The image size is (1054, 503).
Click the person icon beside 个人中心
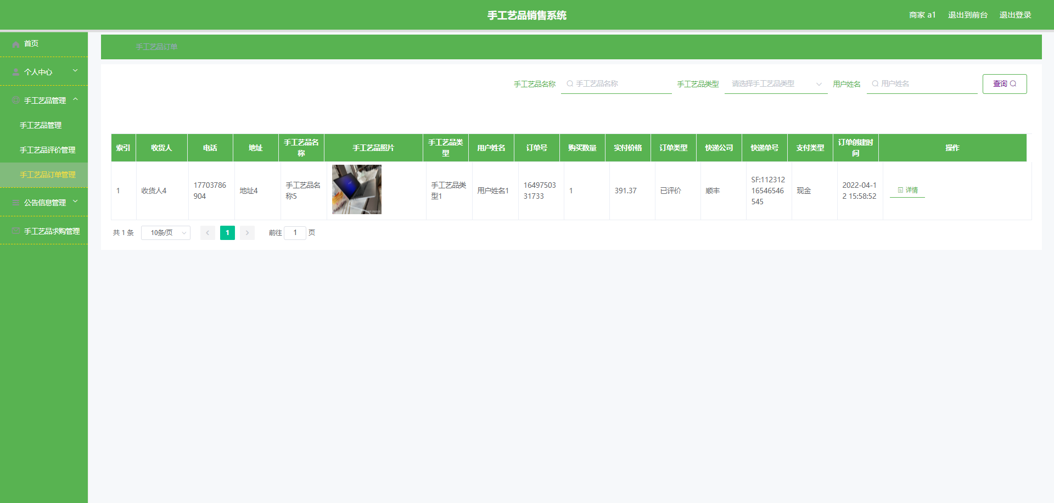[x=16, y=72]
